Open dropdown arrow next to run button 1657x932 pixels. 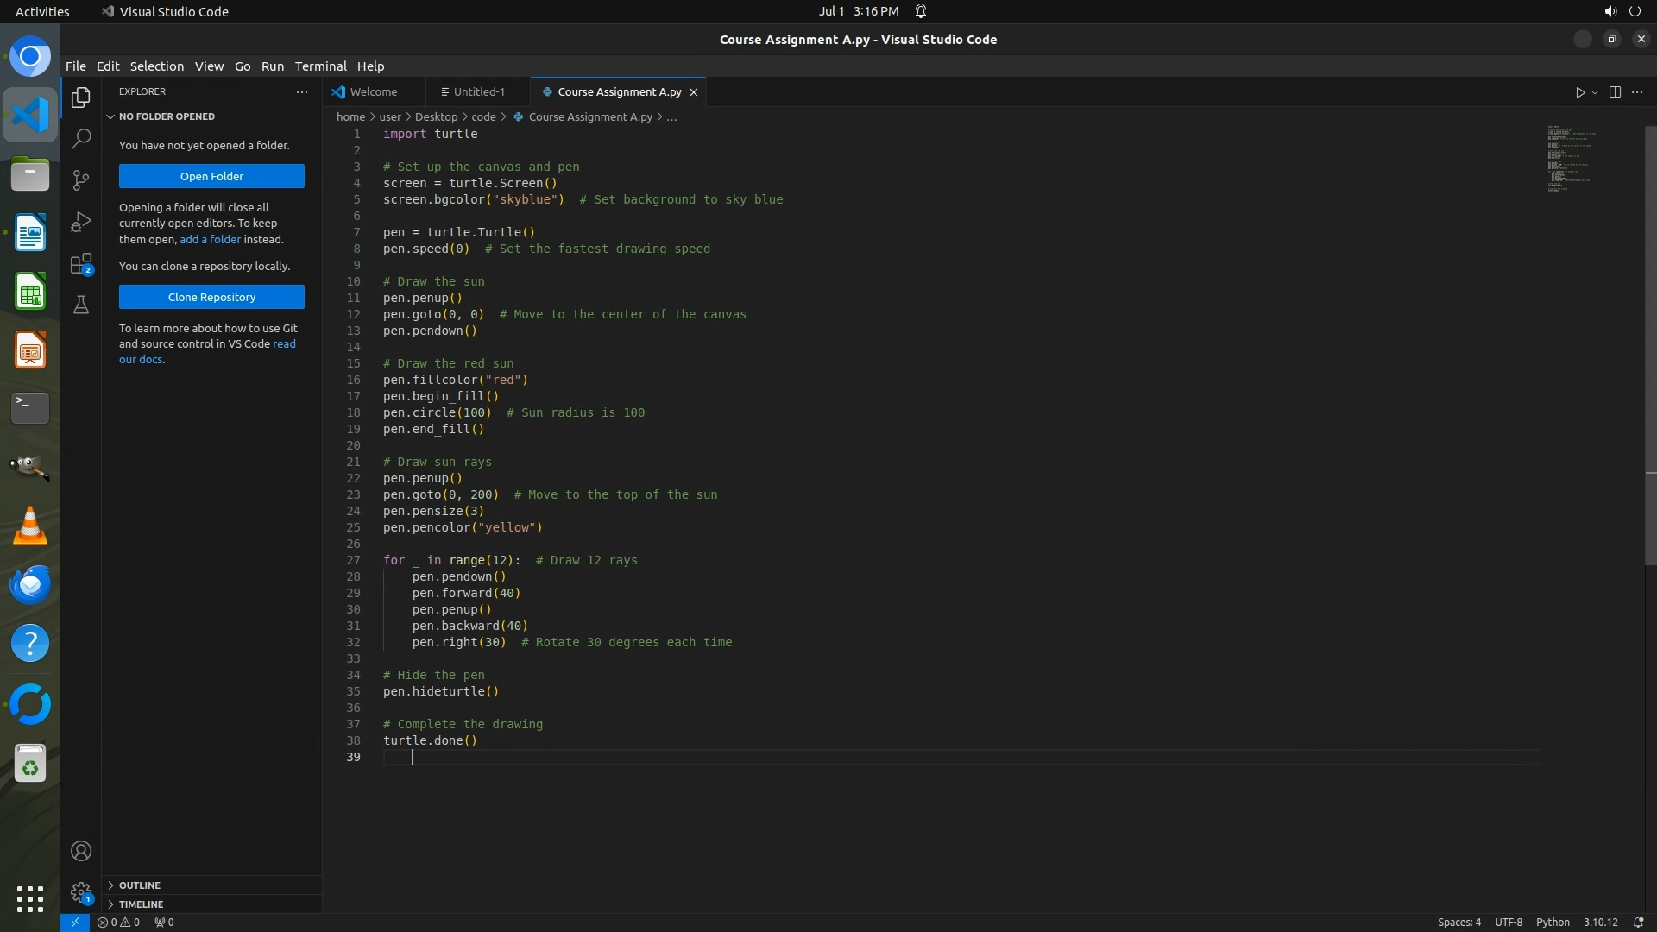click(1595, 92)
